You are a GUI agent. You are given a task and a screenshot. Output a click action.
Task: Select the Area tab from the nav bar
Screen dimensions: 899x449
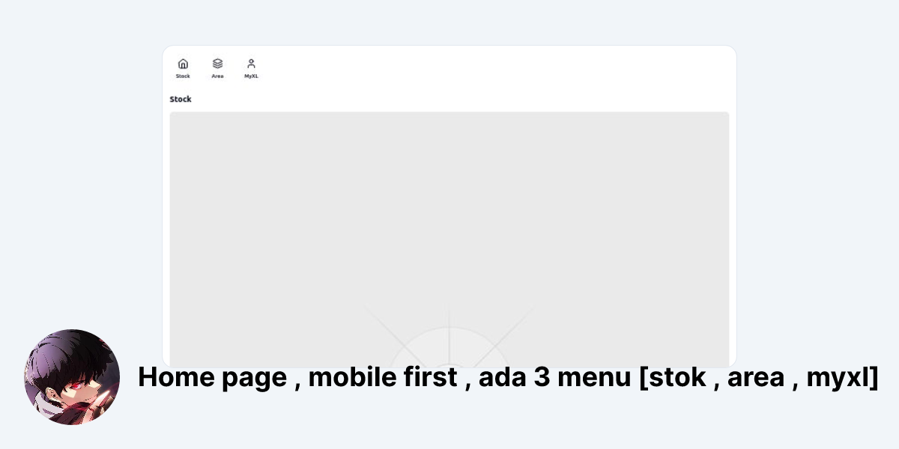pos(217,68)
